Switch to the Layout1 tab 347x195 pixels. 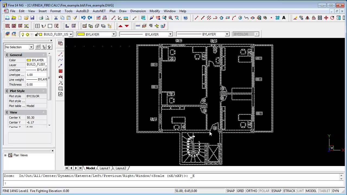click(x=105, y=168)
